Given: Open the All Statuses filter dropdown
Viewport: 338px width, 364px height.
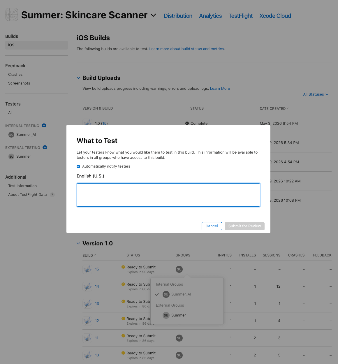Looking at the screenshot, I should click(x=316, y=94).
